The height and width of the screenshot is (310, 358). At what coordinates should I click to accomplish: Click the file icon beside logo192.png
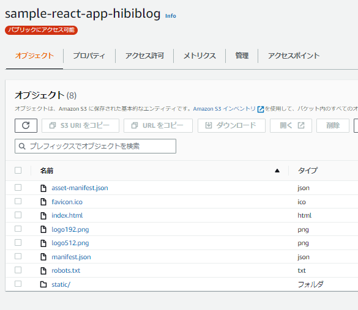[x=43, y=229]
